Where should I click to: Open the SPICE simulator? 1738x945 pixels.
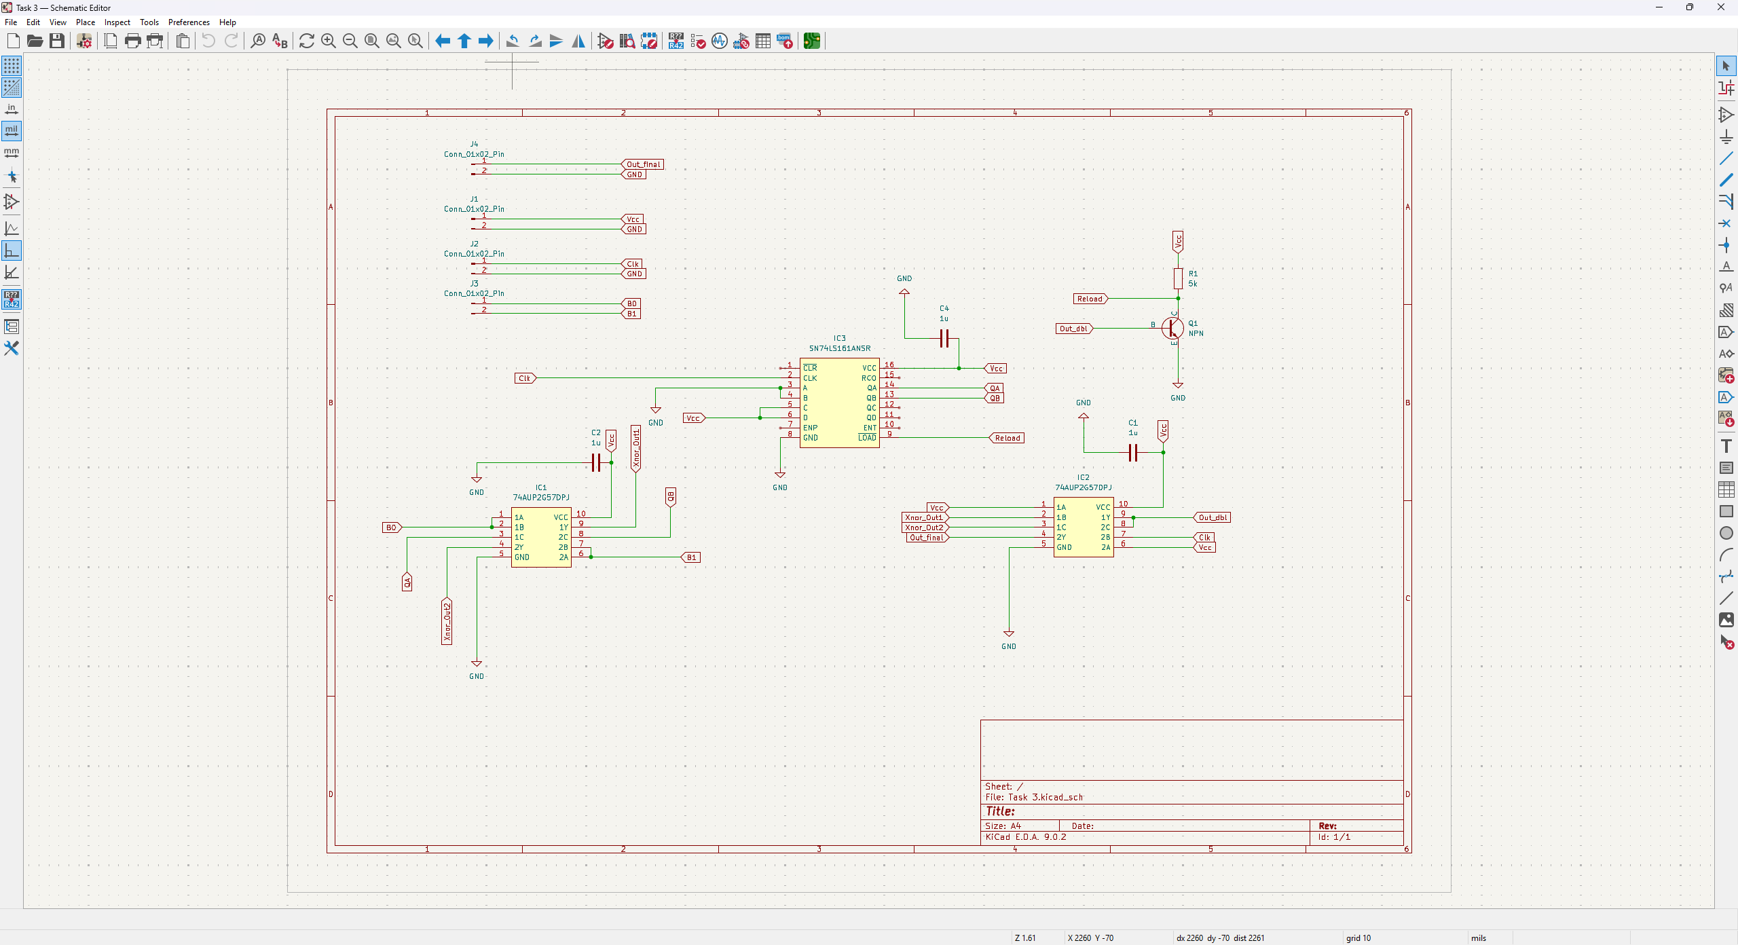720,41
